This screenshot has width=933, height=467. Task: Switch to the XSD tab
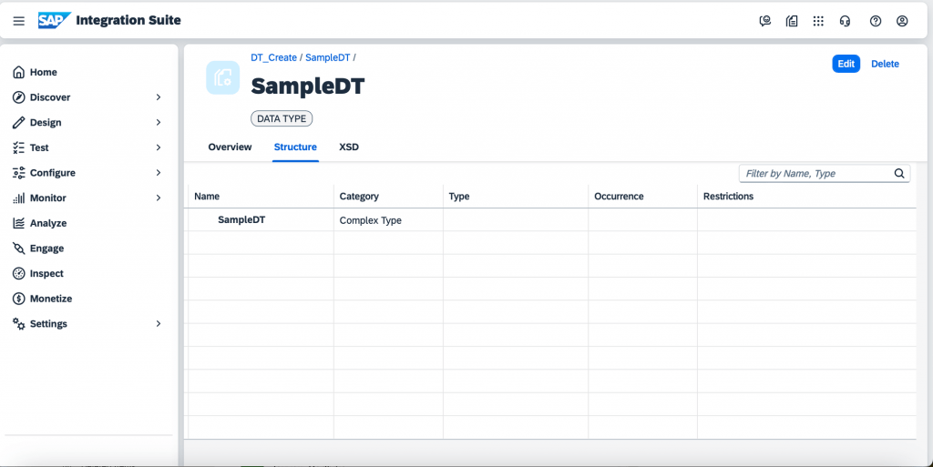[x=349, y=147]
